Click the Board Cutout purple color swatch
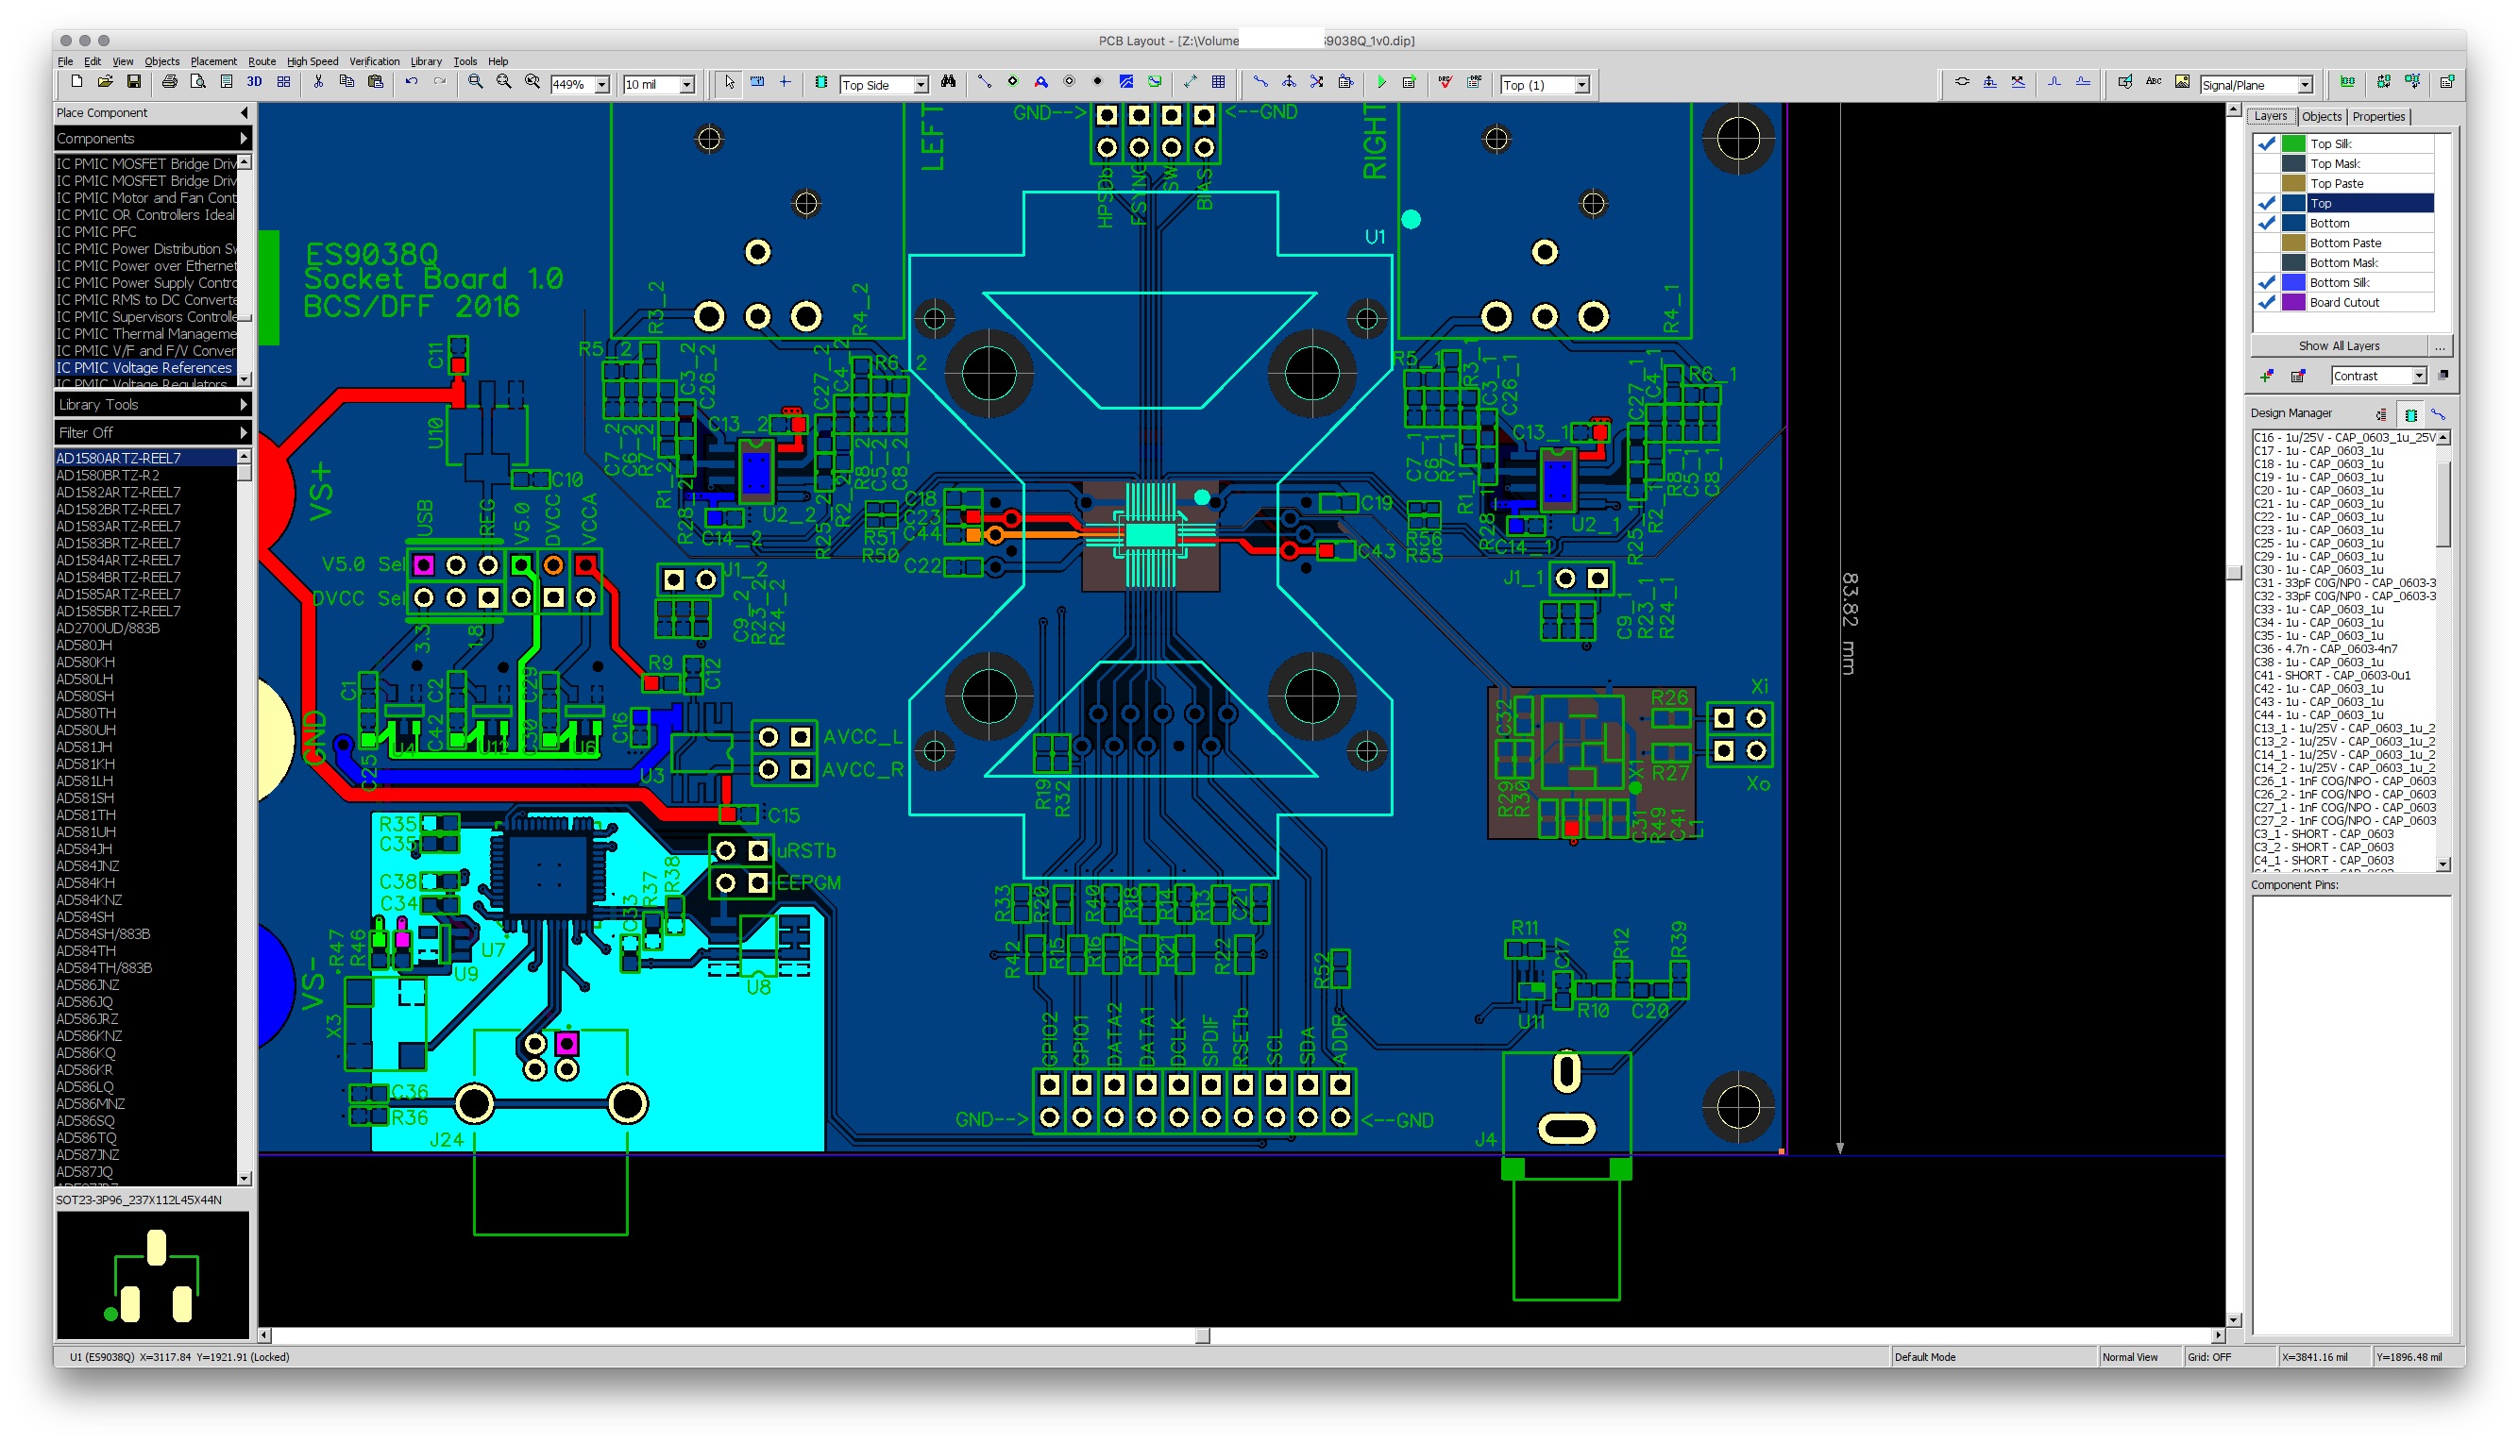2519x1443 pixels. tap(2293, 302)
